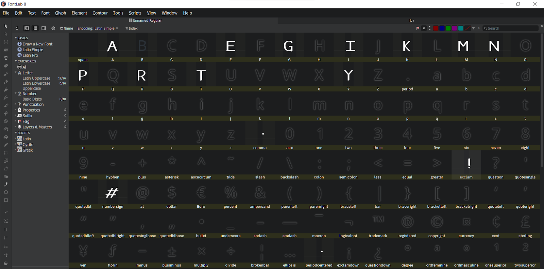Filter by Latin Uppercase

point(36,78)
